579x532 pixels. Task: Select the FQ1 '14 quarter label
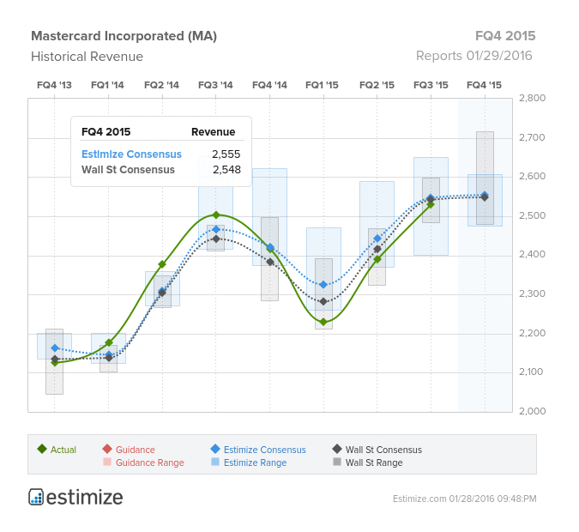[x=107, y=85]
